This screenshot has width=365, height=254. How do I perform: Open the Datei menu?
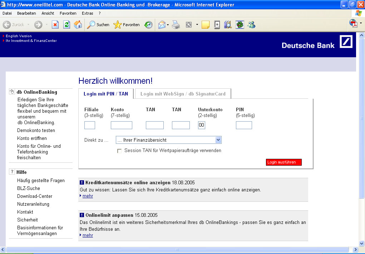(7, 13)
